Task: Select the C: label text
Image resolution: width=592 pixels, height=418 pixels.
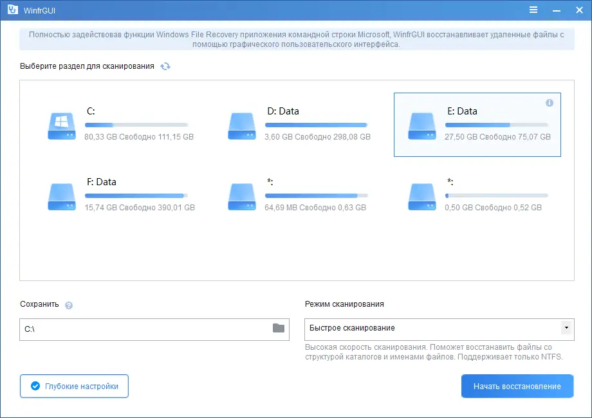Action: point(91,111)
